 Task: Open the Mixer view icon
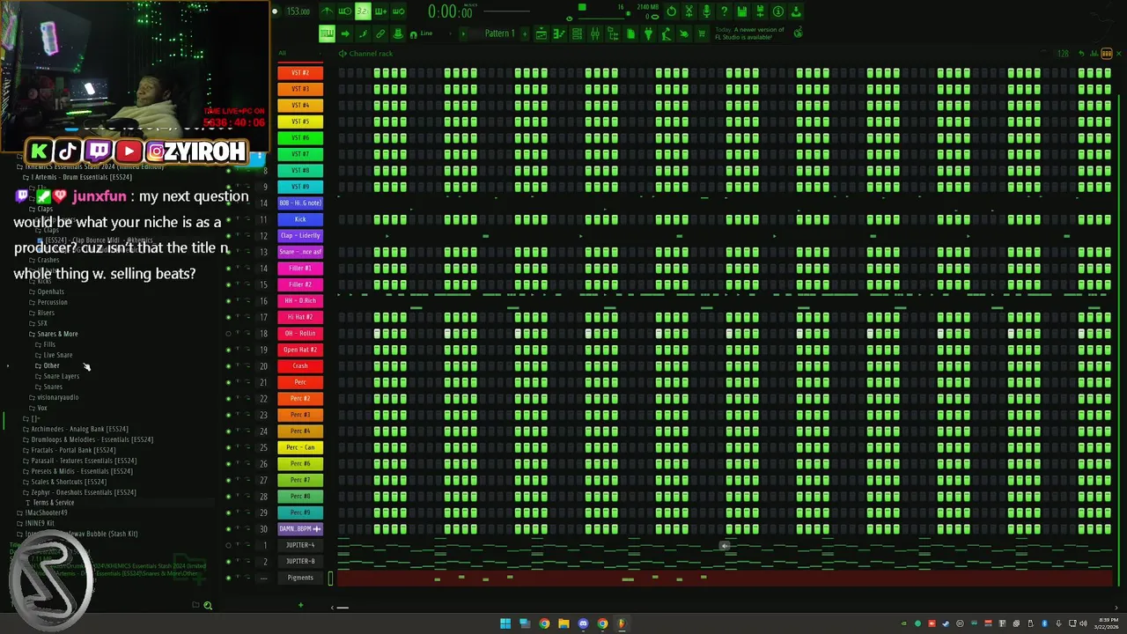coord(594,33)
